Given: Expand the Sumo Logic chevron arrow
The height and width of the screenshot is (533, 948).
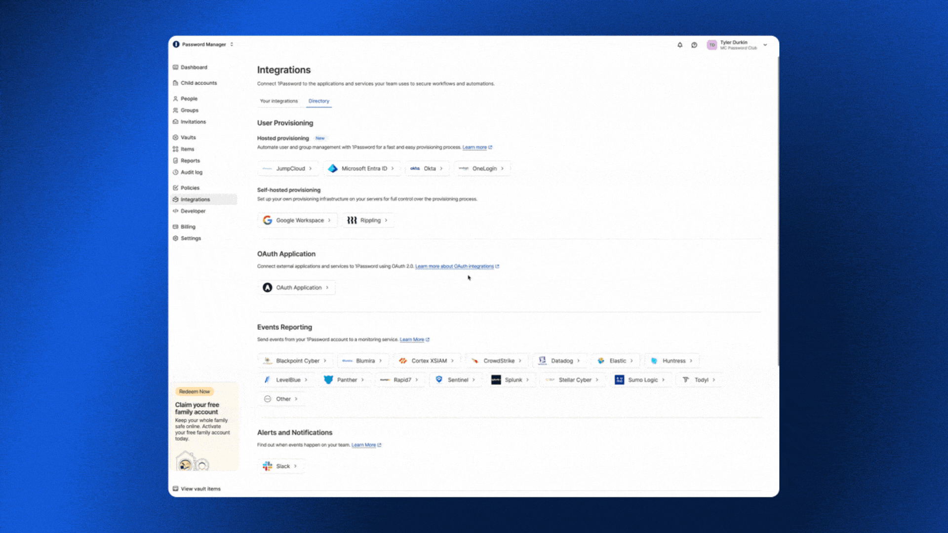Looking at the screenshot, I should [x=663, y=380].
